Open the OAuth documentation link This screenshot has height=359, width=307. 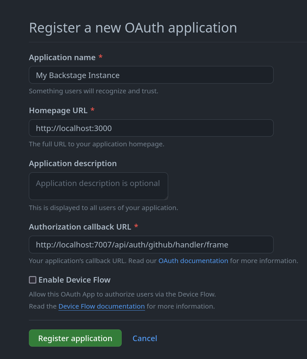(193, 261)
